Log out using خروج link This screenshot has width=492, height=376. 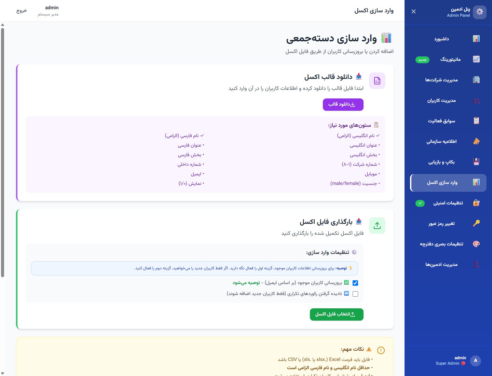click(22, 11)
